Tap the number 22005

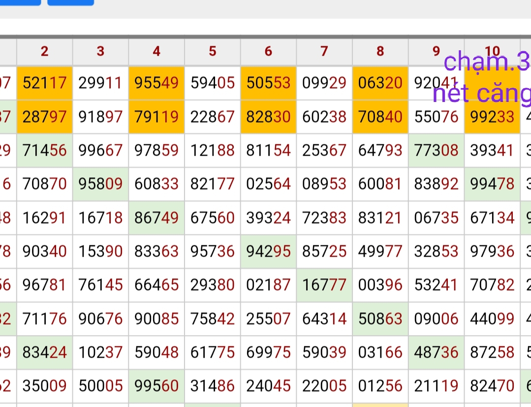click(324, 386)
